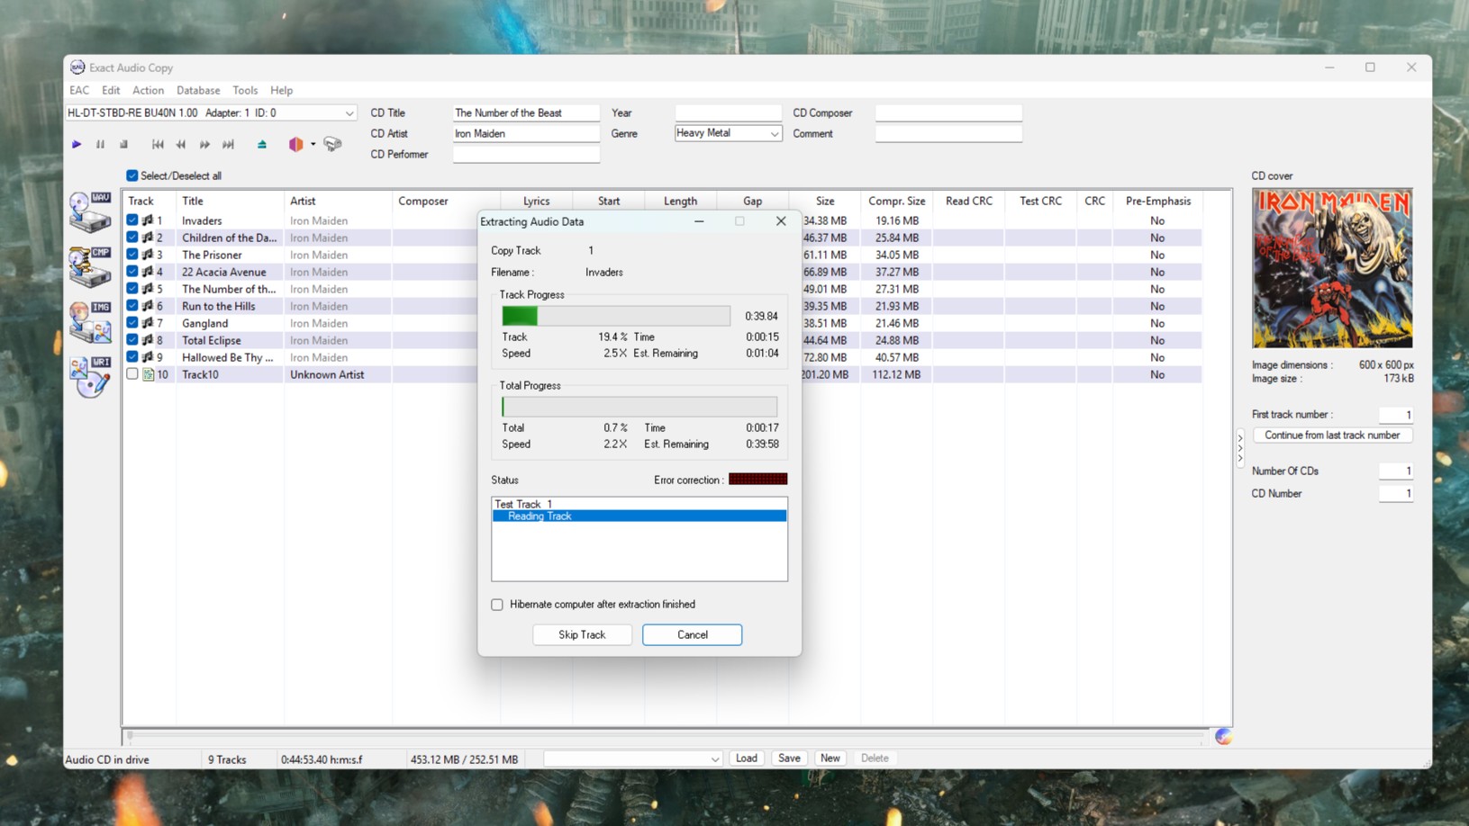Click the data track icon of track 10
Viewport: 1469px width, 826px height.
(148, 374)
